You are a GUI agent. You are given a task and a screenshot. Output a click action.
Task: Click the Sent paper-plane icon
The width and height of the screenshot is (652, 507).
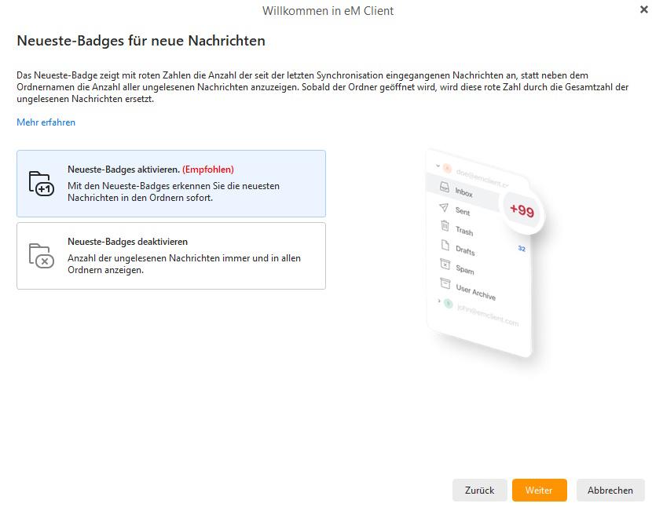tap(443, 209)
